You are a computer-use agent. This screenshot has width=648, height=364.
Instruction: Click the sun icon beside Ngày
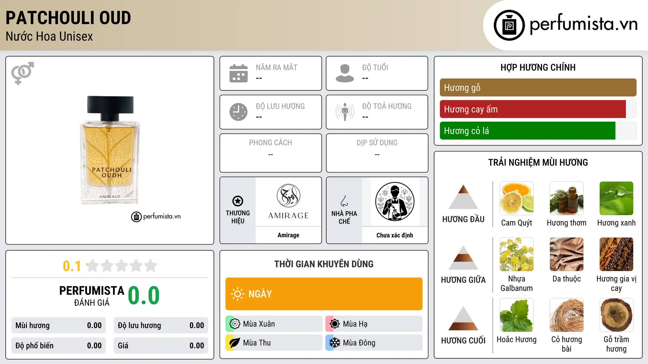[237, 294]
